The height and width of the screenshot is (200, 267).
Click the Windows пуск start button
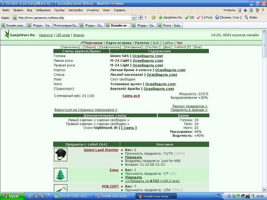[12, 196]
